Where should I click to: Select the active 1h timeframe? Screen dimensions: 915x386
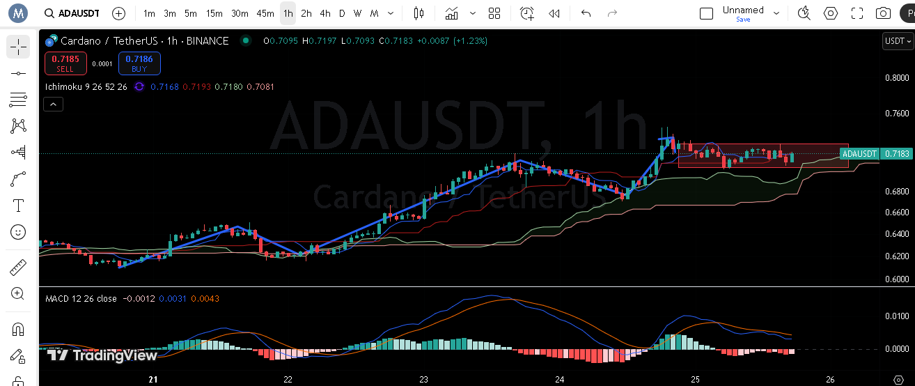pos(288,13)
